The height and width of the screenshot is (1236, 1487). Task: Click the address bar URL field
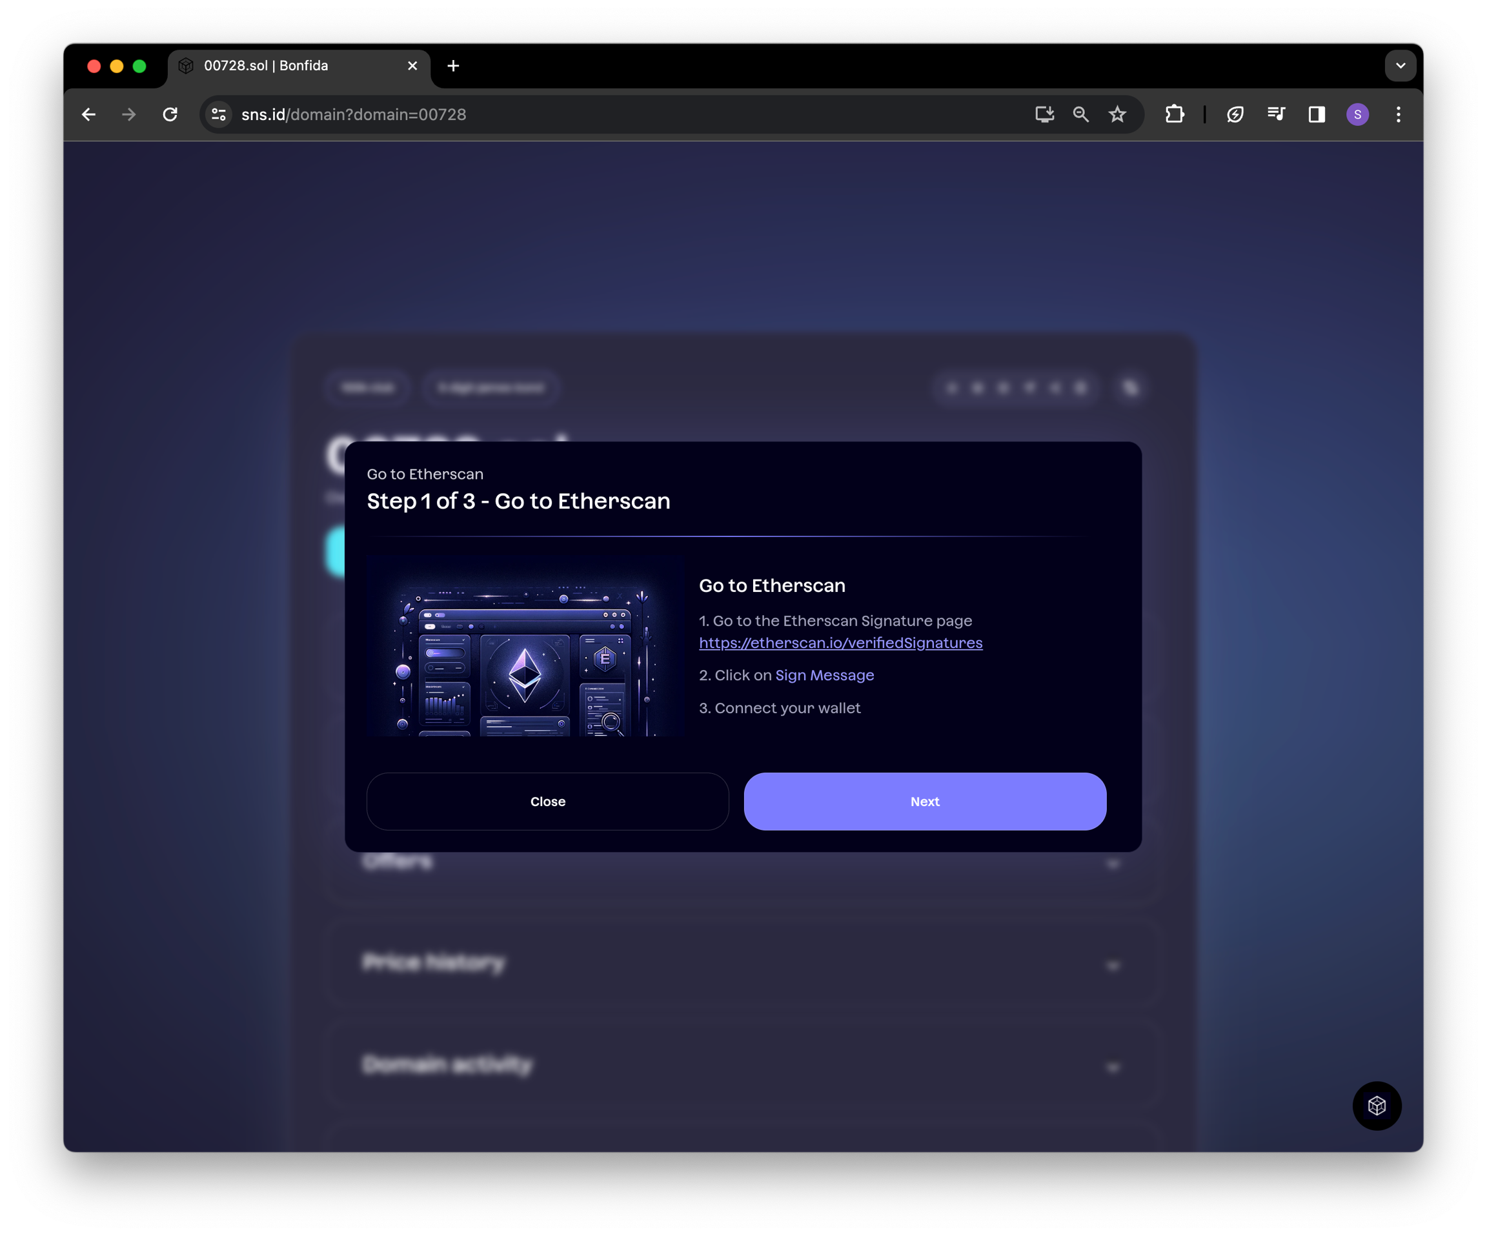click(602, 115)
